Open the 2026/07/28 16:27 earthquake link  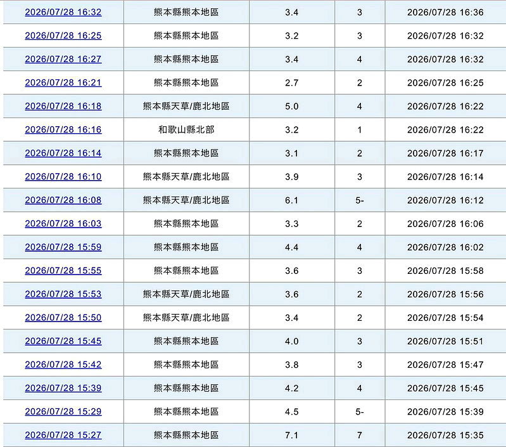[63, 59]
